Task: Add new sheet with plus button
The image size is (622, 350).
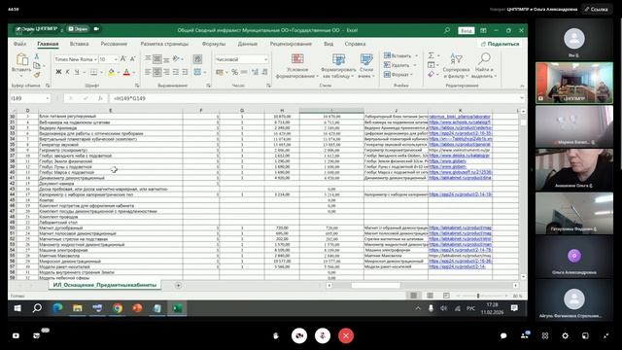Action: (x=178, y=285)
